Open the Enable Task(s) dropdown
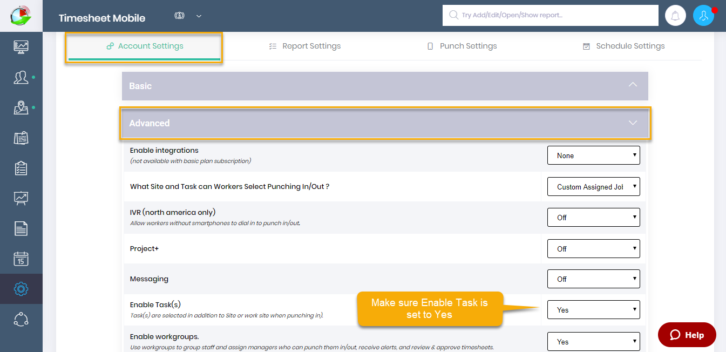The image size is (726, 352). pyautogui.click(x=594, y=310)
